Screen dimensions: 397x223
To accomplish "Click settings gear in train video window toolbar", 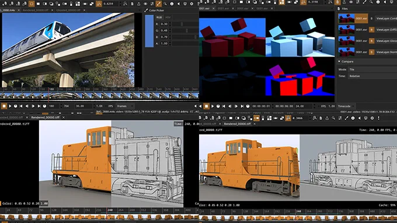I will point(191,4).
